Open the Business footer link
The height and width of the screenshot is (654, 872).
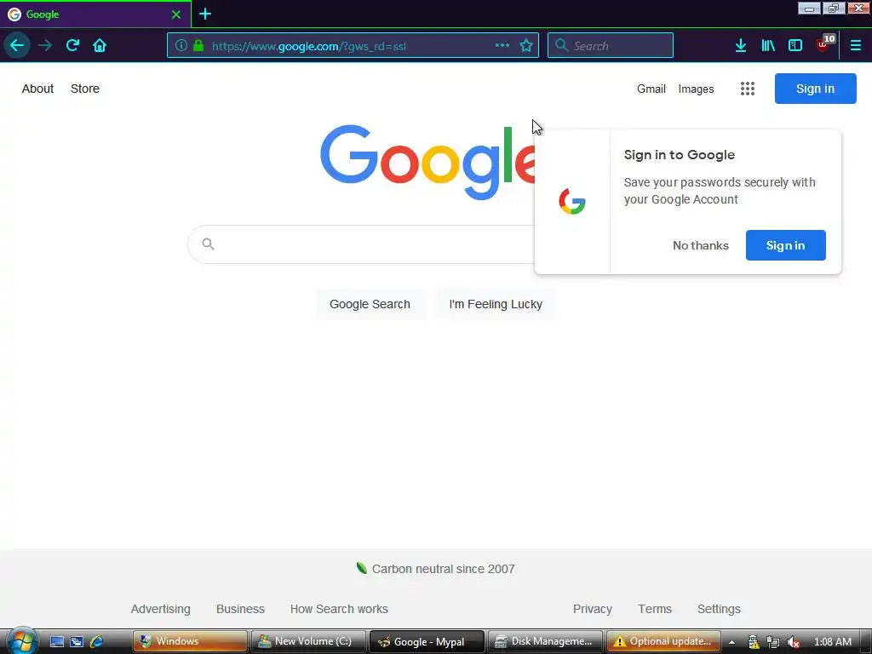240,609
